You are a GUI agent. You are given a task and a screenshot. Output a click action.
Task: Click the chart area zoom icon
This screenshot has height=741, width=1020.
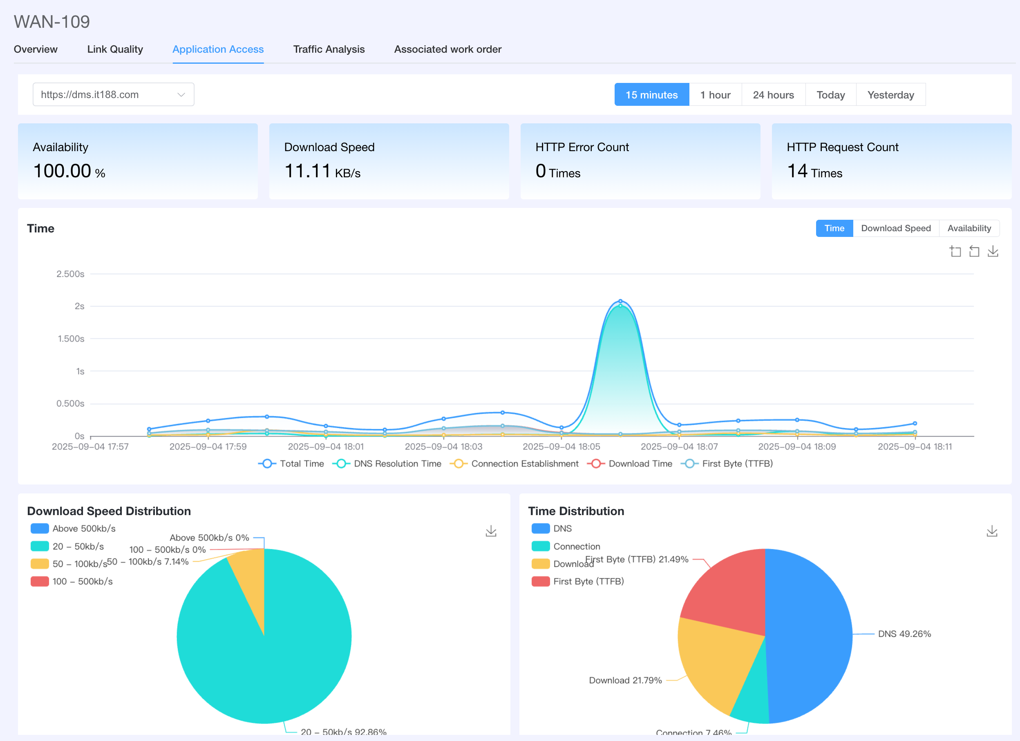point(955,251)
